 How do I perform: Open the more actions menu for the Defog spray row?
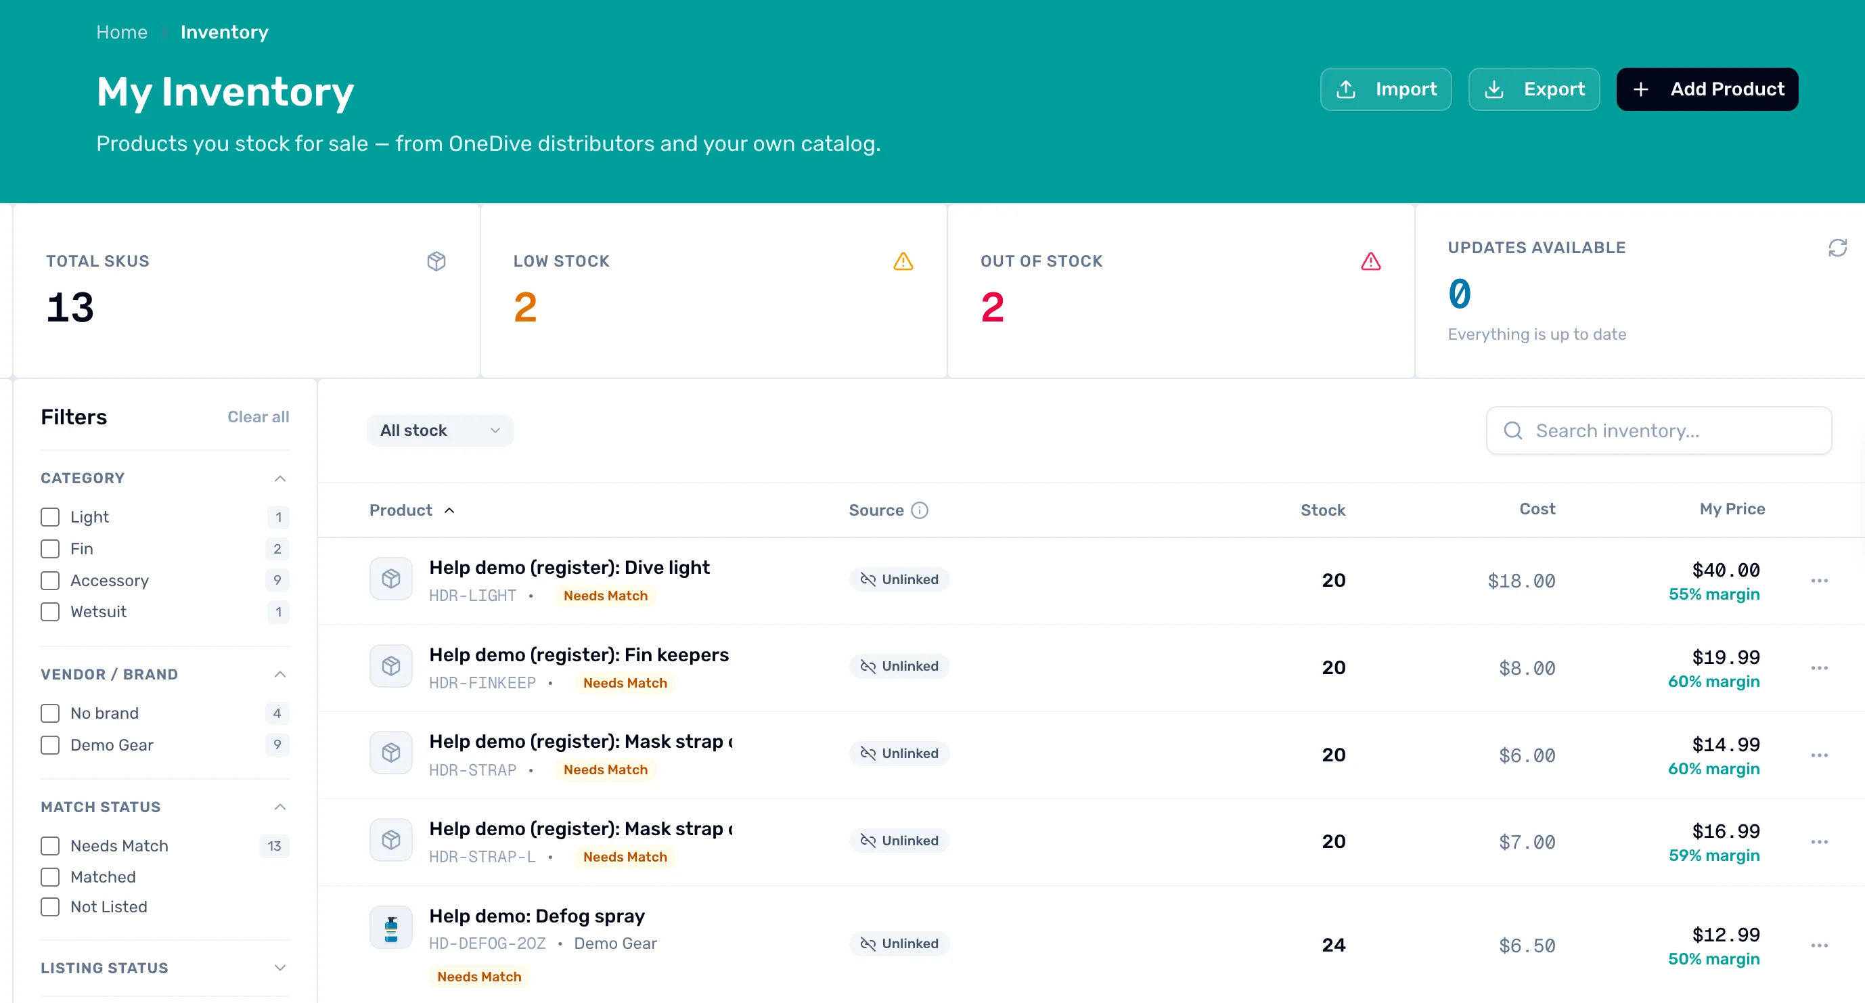(x=1820, y=945)
